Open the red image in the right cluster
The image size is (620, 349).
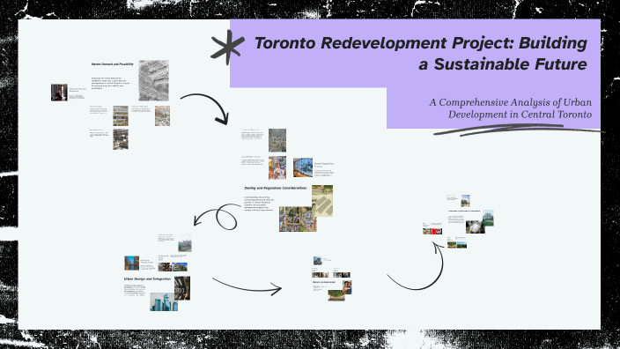(x=437, y=231)
